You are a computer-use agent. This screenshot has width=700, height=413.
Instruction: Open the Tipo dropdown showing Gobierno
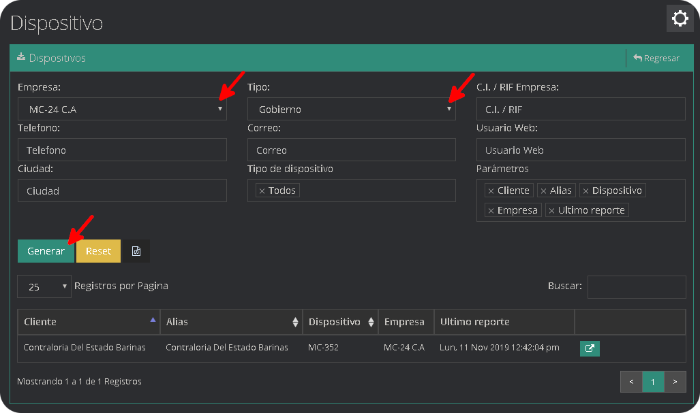(x=351, y=109)
